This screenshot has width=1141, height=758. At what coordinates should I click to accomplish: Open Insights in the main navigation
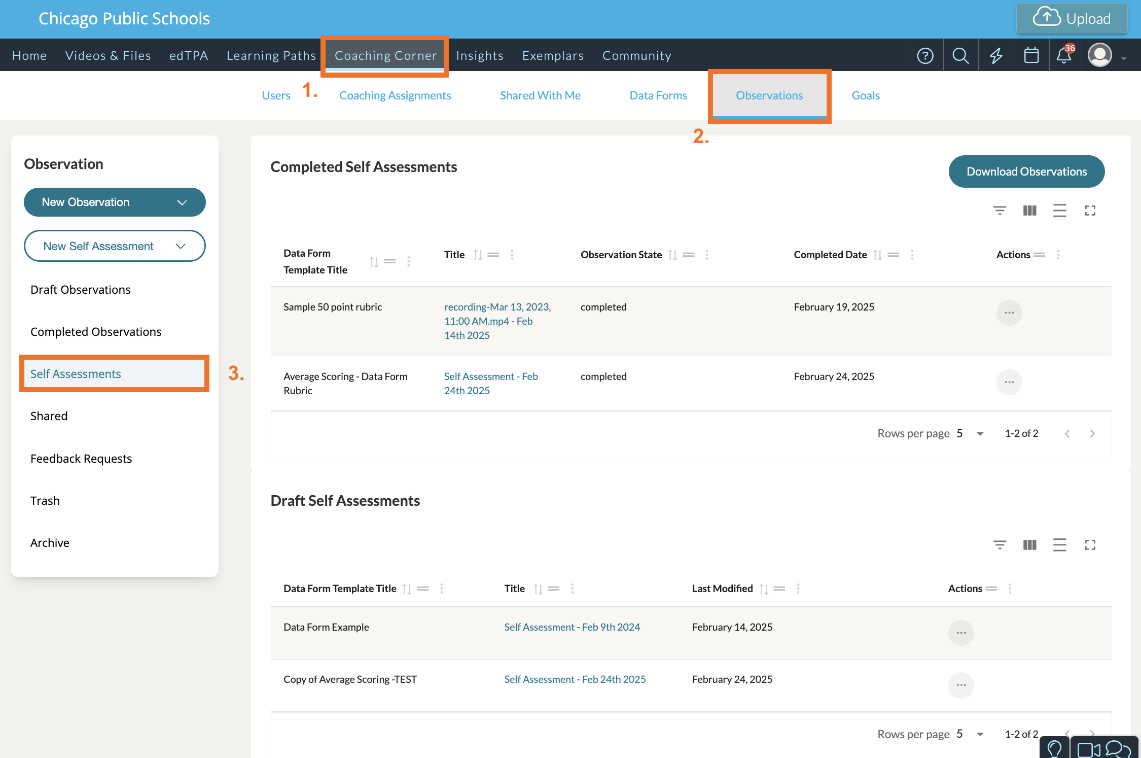(479, 55)
